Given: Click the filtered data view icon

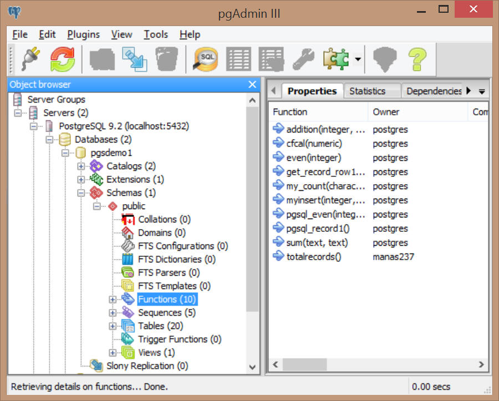Looking at the screenshot, I should point(271,59).
